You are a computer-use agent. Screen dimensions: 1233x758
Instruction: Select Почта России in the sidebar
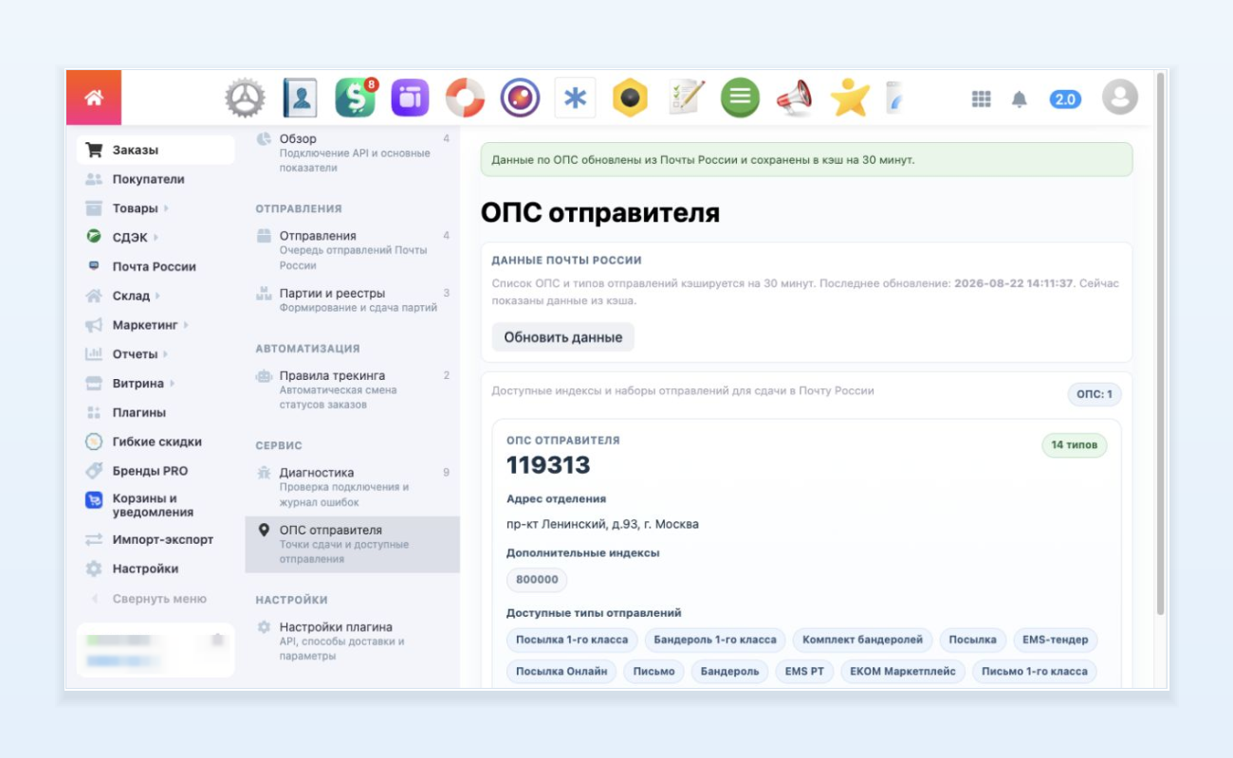[156, 267]
